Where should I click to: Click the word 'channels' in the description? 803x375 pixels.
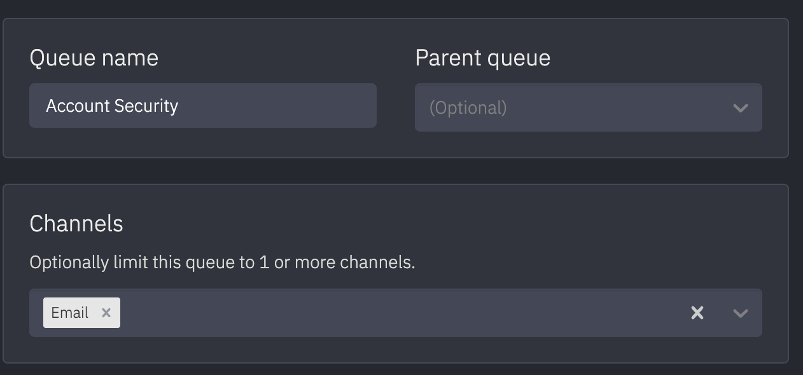(377, 262)
